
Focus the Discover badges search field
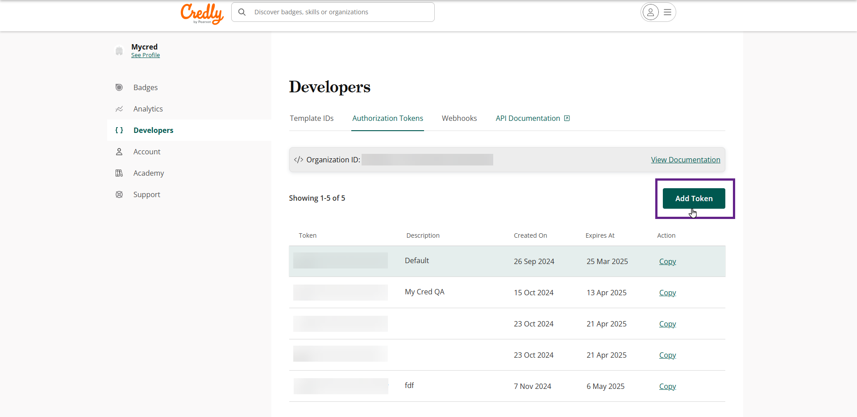(339, 12)
